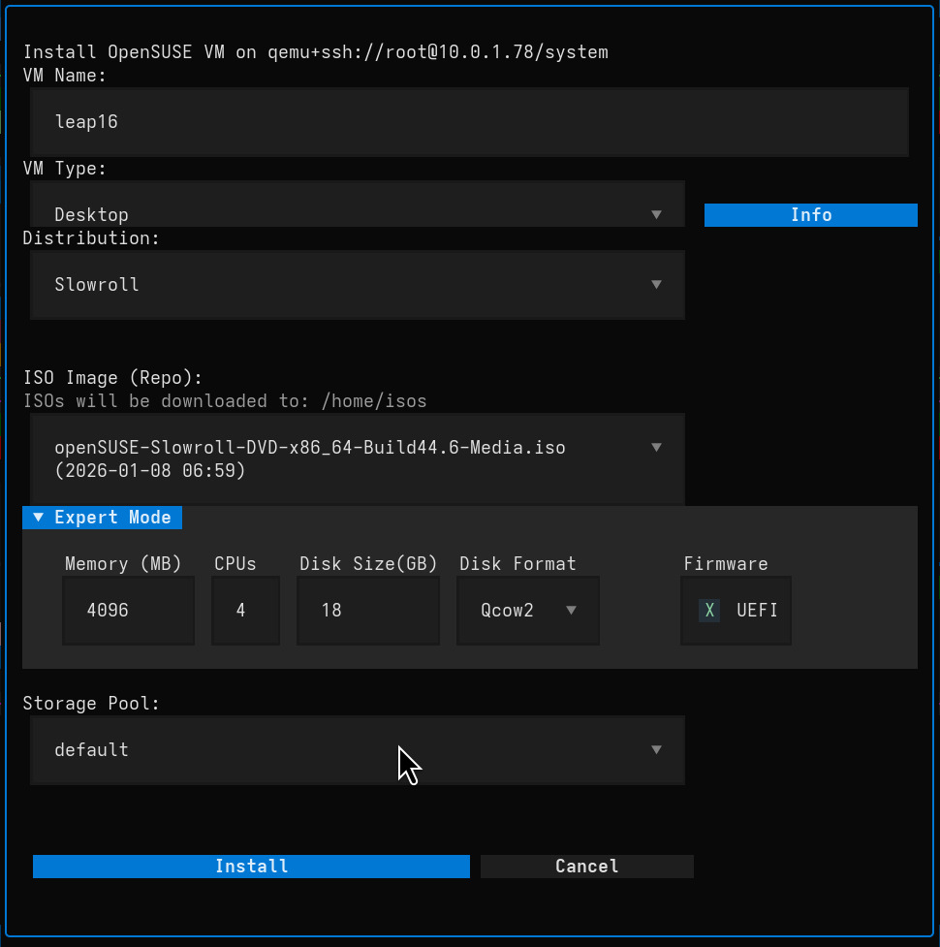This screenshot has width=940, height=947.
Task: Click the Expert Mode disclosure triangle
Action: click(x=37, y=517)
